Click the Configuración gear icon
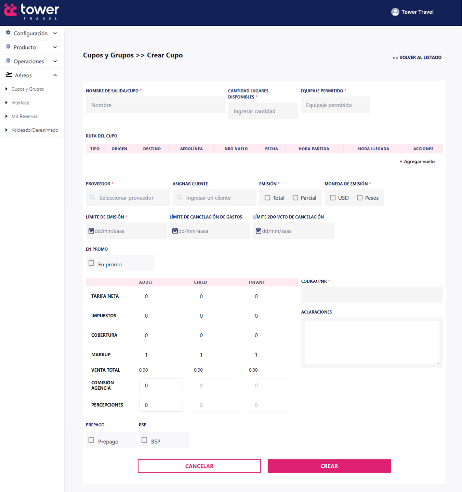Viewport: 462px width, 492px height. tap(8, 32)
